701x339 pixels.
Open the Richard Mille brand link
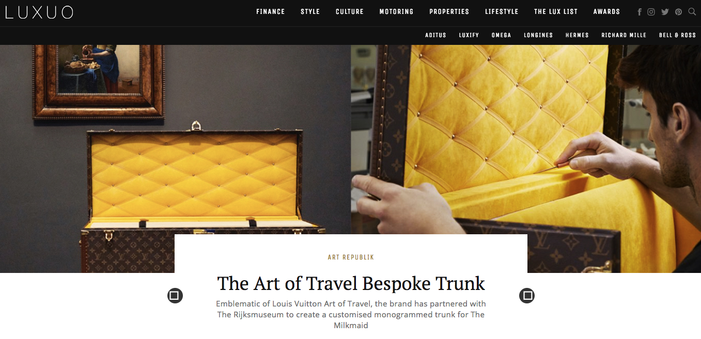point(624,35)
